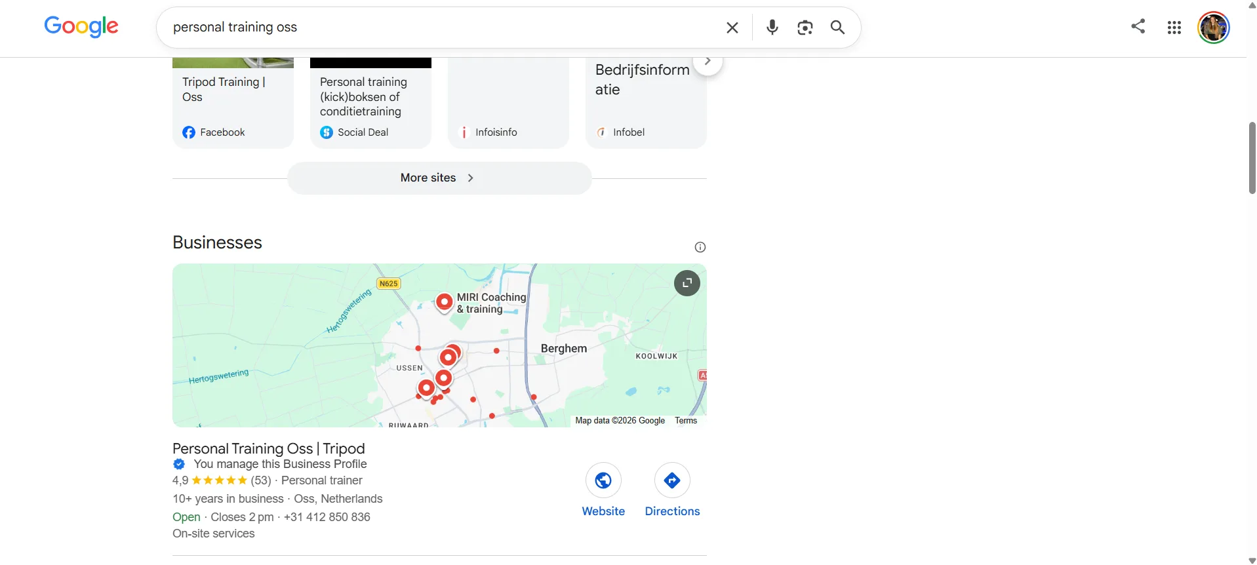Click phone number +31 412 850 836
Viewport: 1257px width, 565px height.
[x=327, y=517]
